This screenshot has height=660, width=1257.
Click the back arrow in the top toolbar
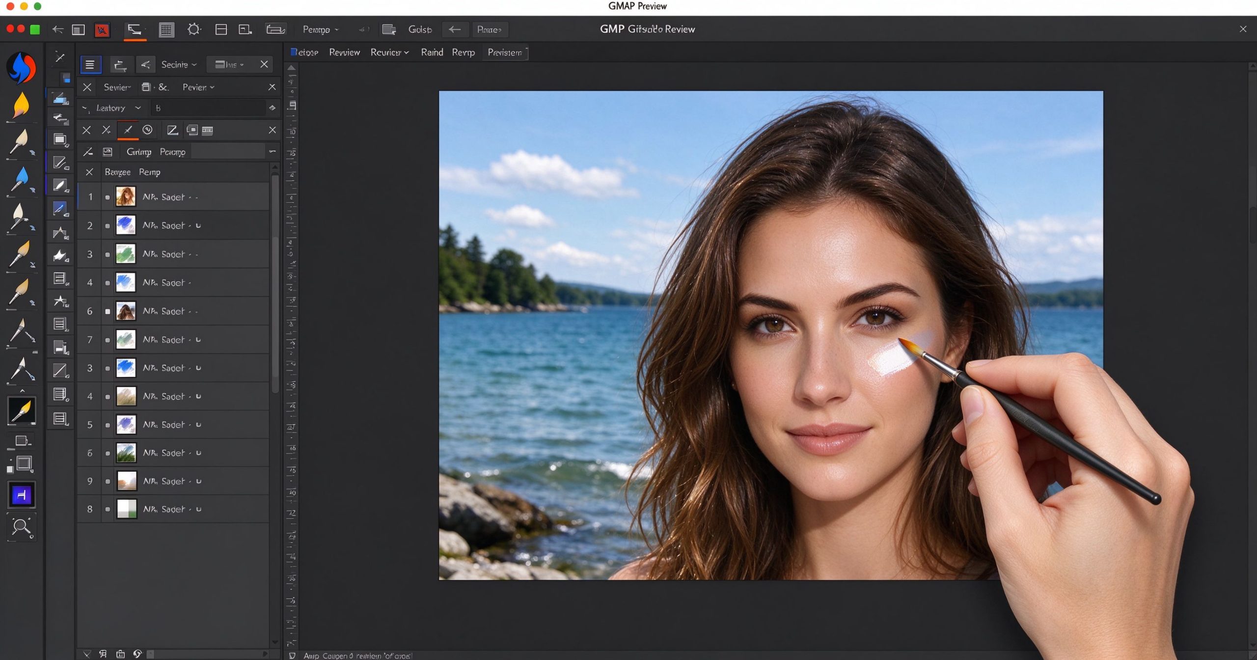58,29
